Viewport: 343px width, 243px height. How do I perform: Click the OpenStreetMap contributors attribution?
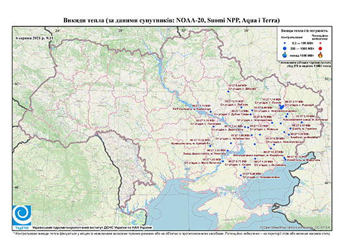click(296, 227)
